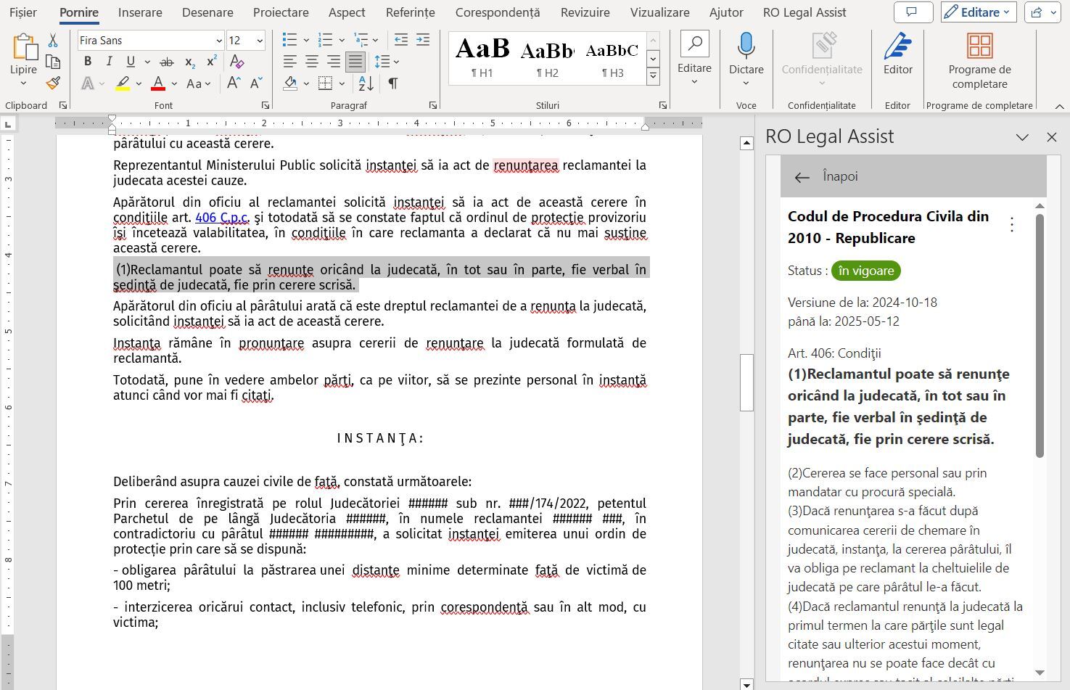Increase the paragraph indent
Screen dimensions: 1070x690
(422, 41)
